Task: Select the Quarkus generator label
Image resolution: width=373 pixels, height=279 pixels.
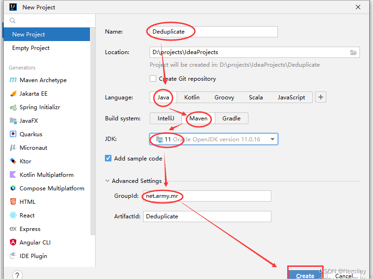Action: (x=31, y=134)
